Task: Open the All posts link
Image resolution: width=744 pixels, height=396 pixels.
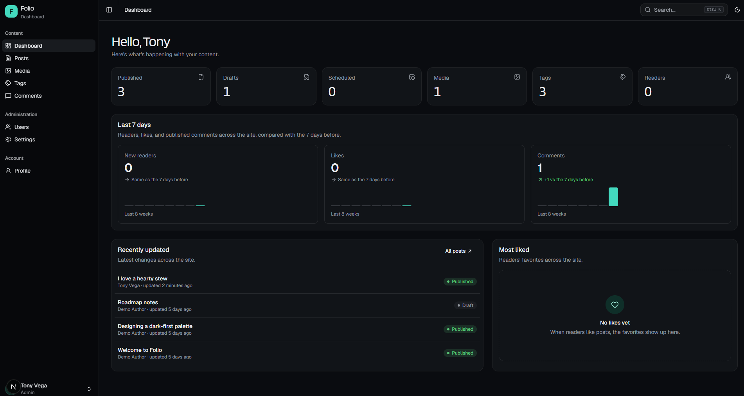Action: pos(458,251)
